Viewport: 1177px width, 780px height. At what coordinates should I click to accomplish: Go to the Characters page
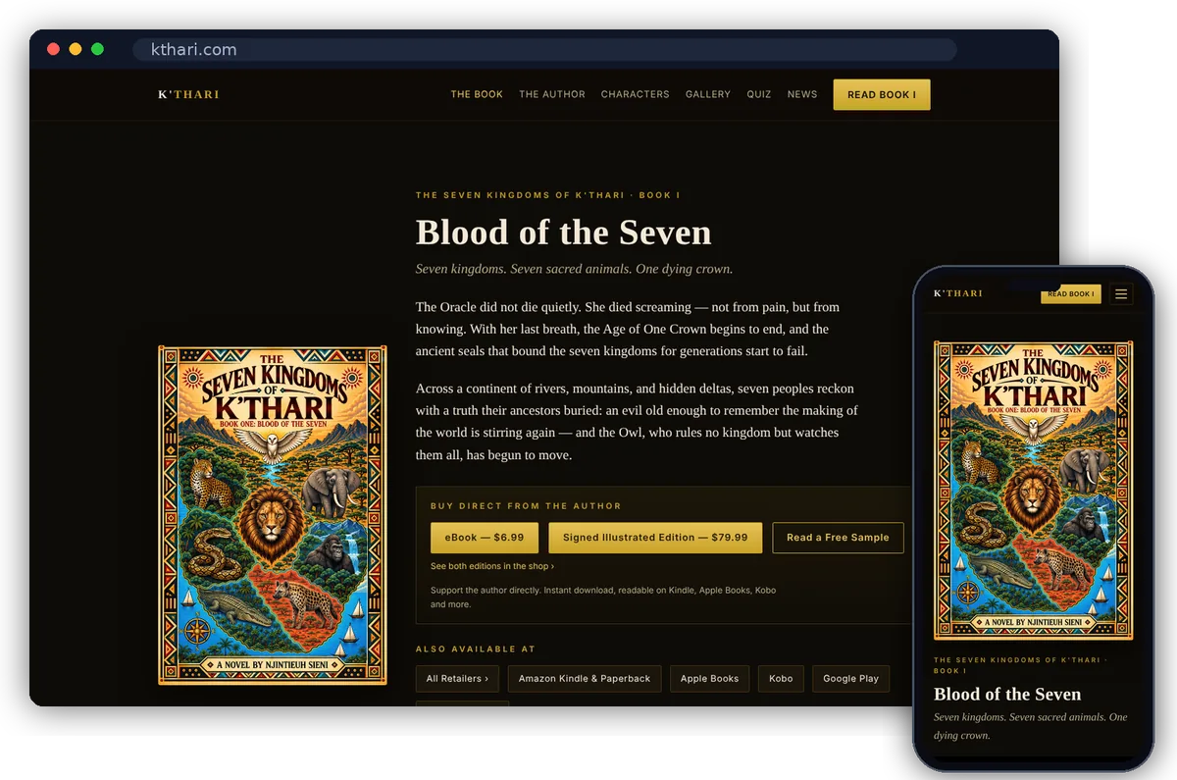click(x=636, y=94)
